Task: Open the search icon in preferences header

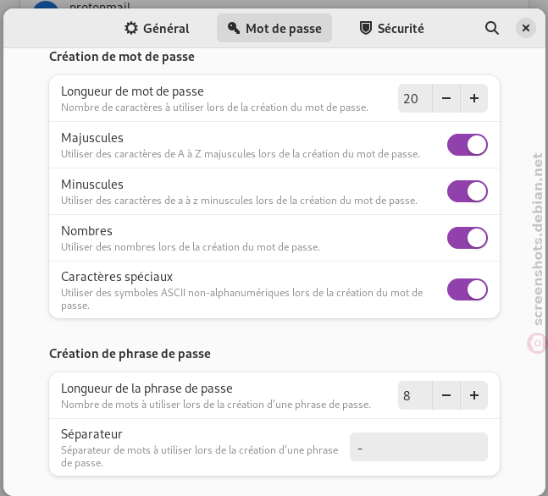Action: tap(492, 28)
